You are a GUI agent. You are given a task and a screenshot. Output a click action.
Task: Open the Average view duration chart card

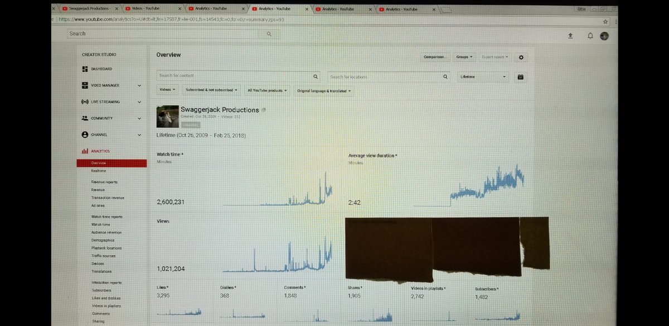pos(437,180)
